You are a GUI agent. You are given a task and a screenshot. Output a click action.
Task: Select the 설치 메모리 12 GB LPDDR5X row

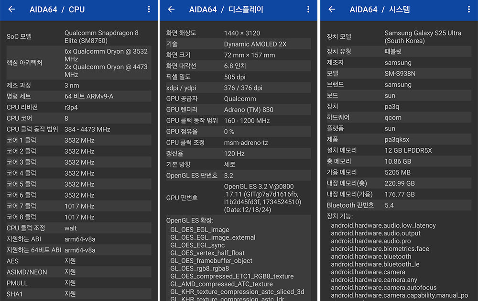pos(398,150)
